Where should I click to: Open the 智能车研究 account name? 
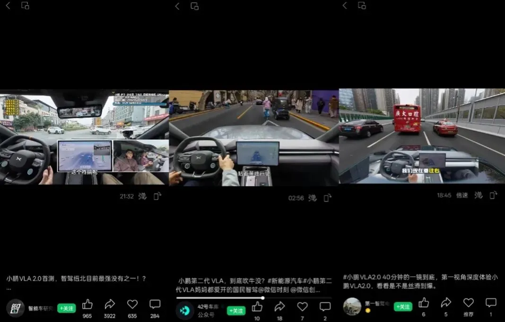(x=41, y=308)
